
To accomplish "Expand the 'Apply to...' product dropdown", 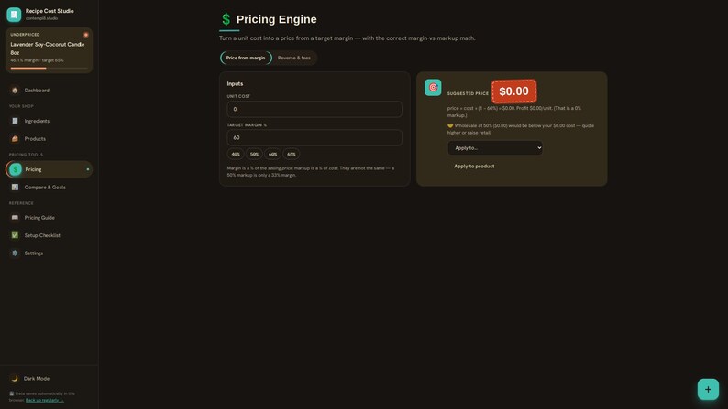I will point(495,147).
